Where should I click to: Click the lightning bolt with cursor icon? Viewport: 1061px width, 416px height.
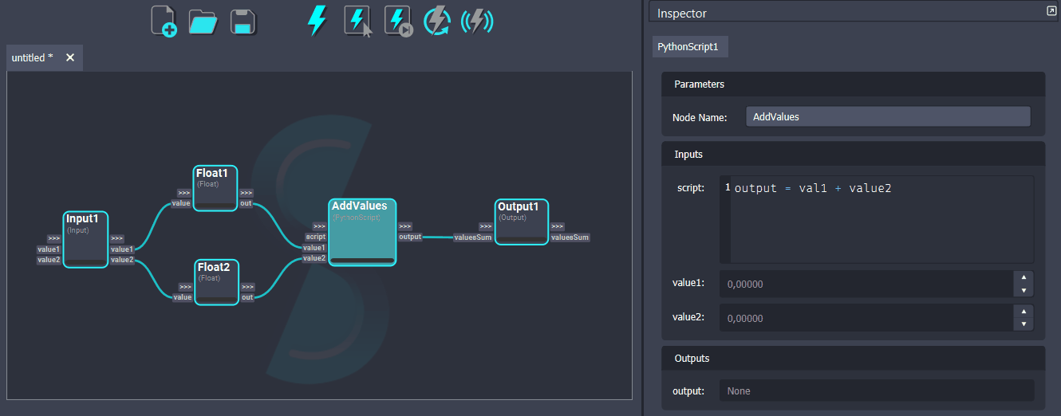point(357,22)
